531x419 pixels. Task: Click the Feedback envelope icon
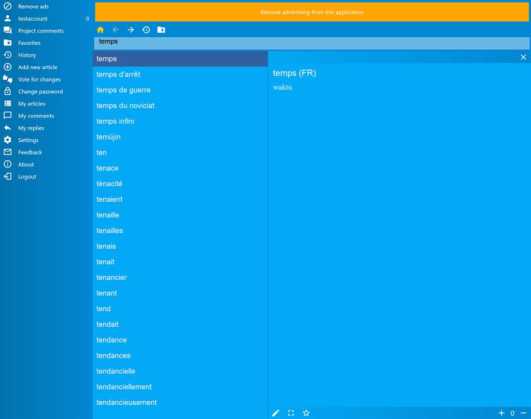7,152
